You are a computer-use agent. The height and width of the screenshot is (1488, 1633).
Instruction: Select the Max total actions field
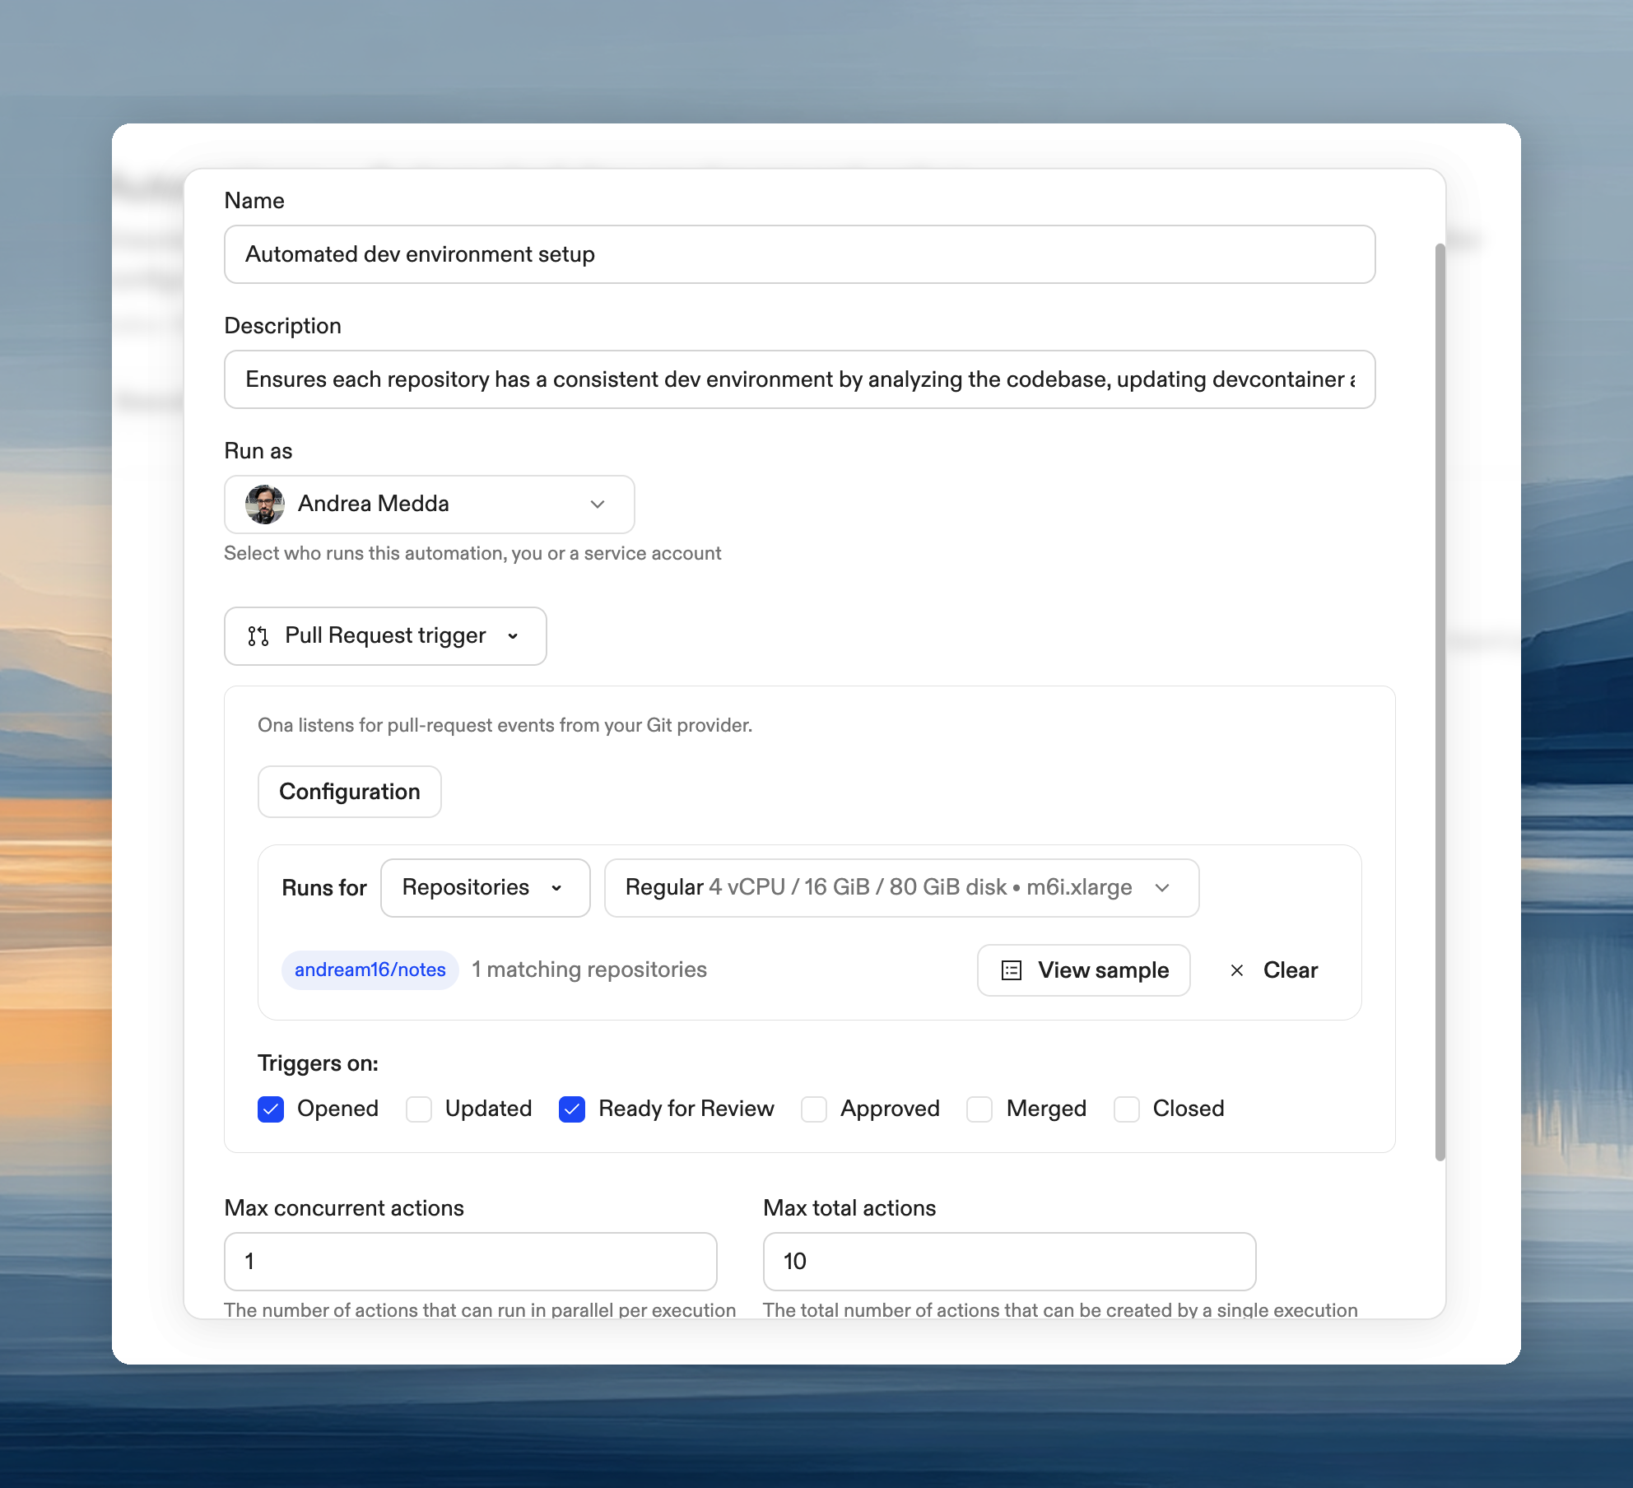(1008, 1261)
